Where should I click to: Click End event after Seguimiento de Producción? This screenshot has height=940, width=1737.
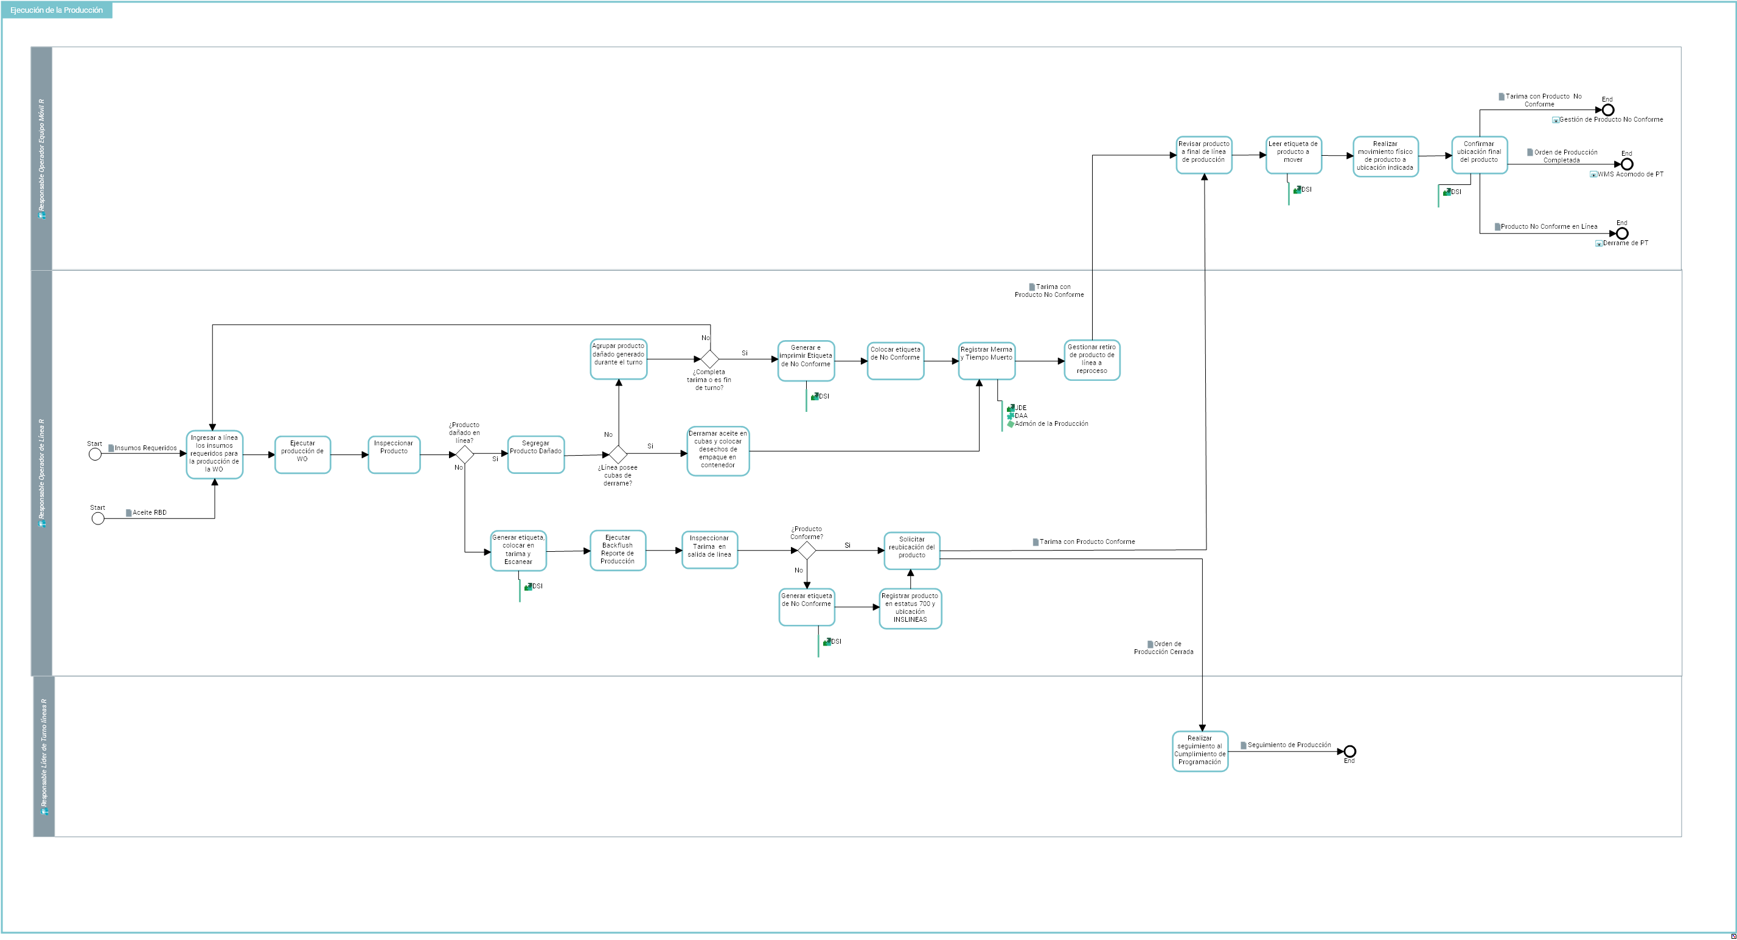tap(1350, 751)
